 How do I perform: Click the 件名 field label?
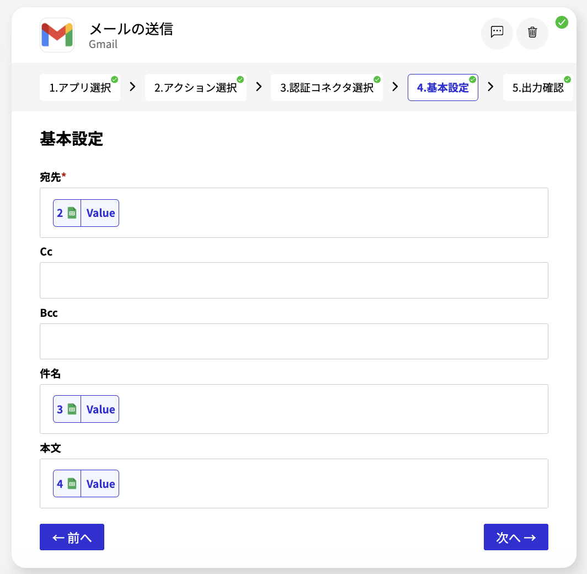pyautogui.click(x=50, y=373)
